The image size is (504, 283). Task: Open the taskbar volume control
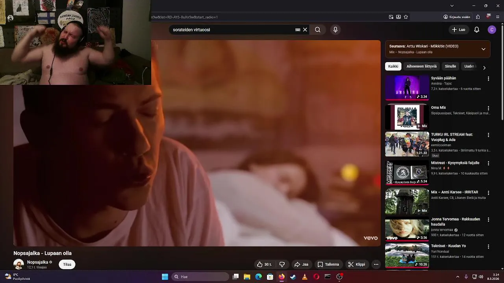tap(481, 277)
